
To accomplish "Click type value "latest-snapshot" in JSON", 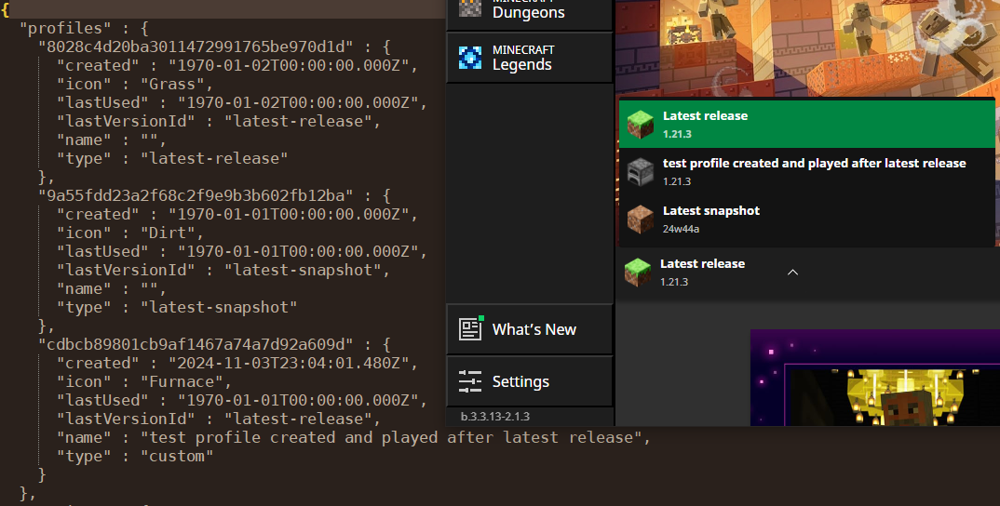I will tap(219, 307).
